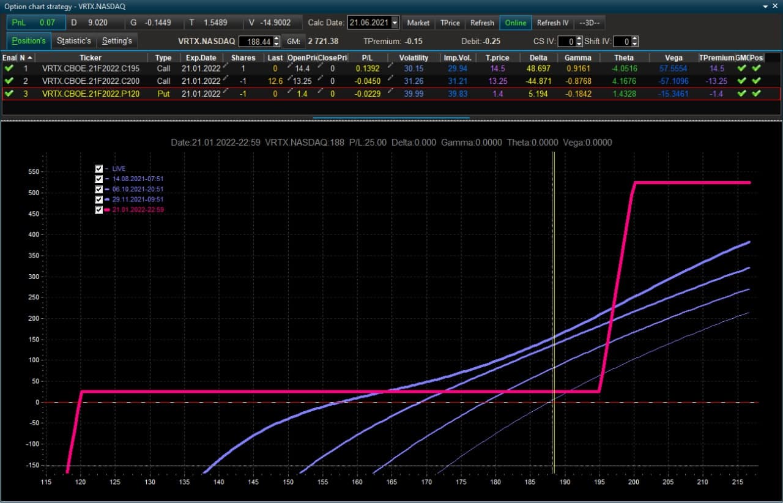Switch to the Statistic's tab
The image size is (783, 503).
74,41
